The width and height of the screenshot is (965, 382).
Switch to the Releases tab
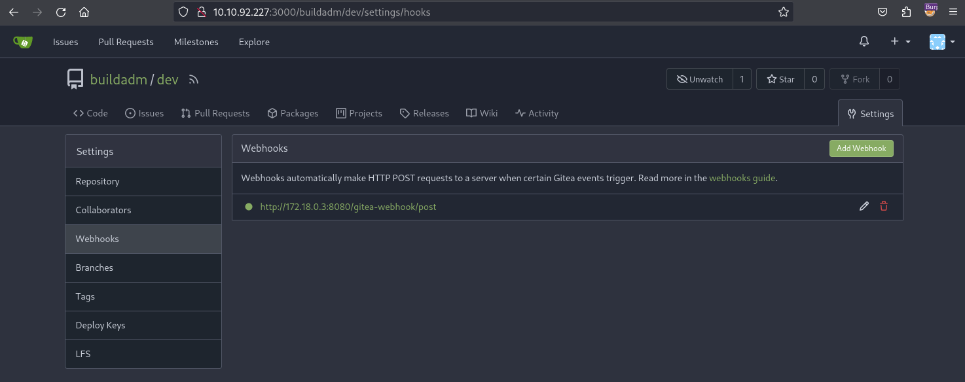(424, 113)
